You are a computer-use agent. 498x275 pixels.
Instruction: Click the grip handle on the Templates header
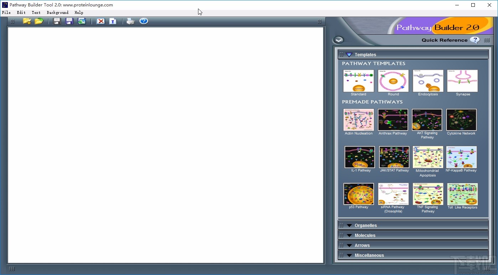click(x=341, y=54)
